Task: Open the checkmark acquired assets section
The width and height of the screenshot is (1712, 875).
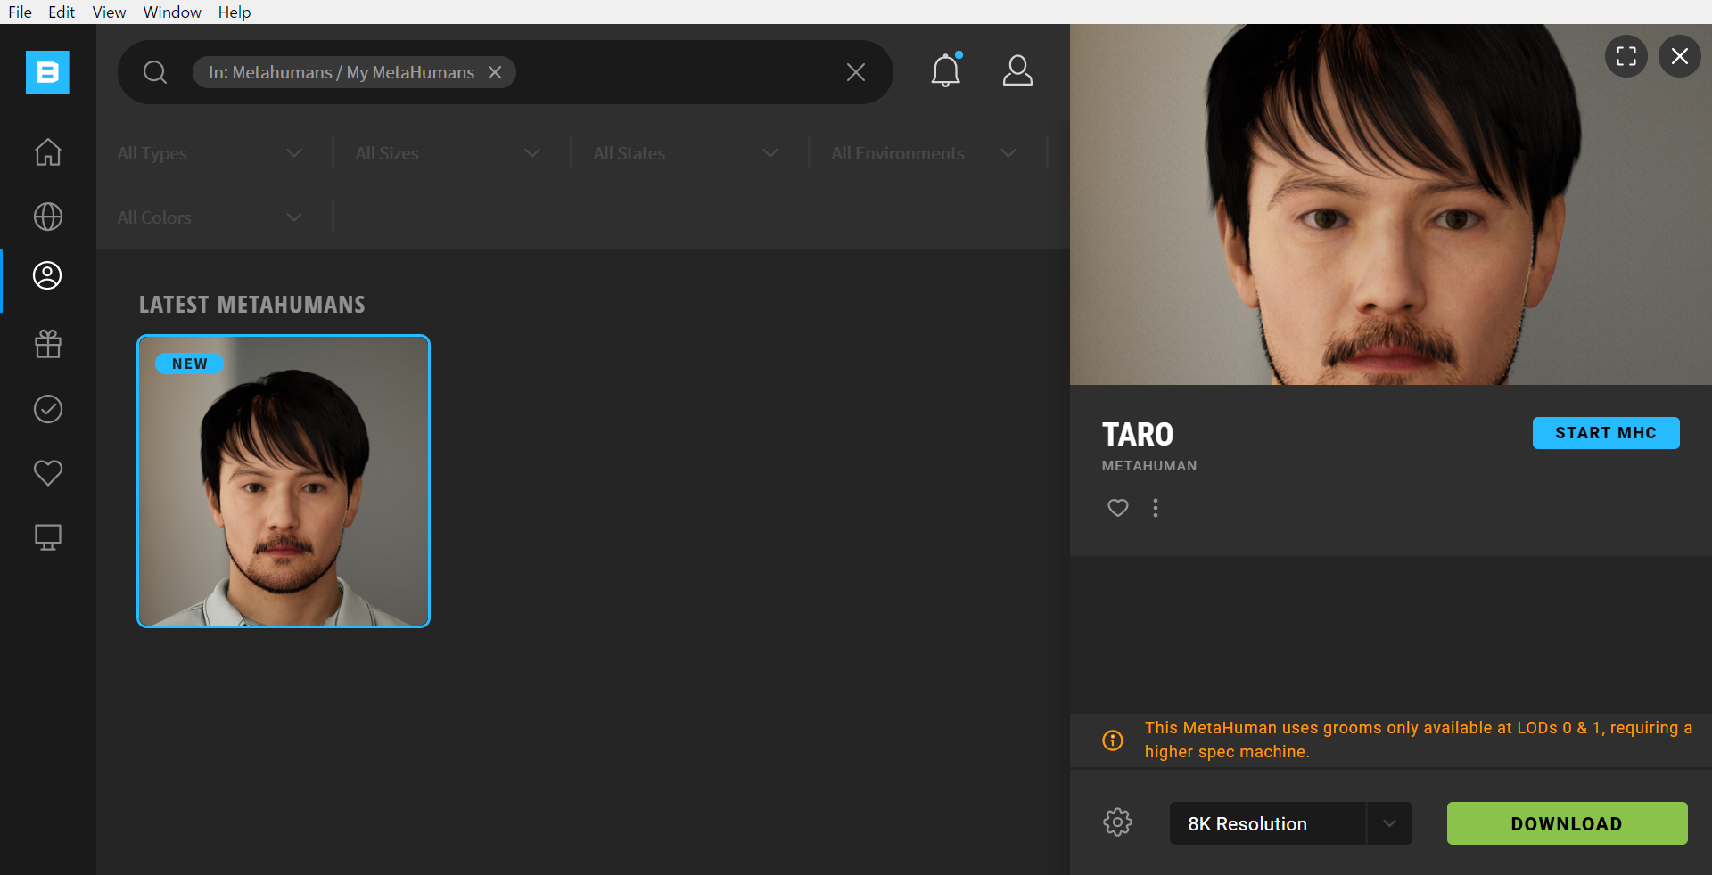Action: pos(48,409)
